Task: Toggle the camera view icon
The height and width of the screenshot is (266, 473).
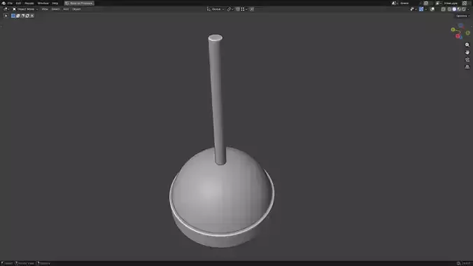Action: pyautogui.click(x=467, y=59)
